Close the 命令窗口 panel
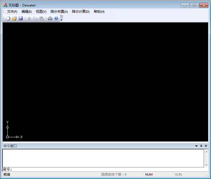 206,146
